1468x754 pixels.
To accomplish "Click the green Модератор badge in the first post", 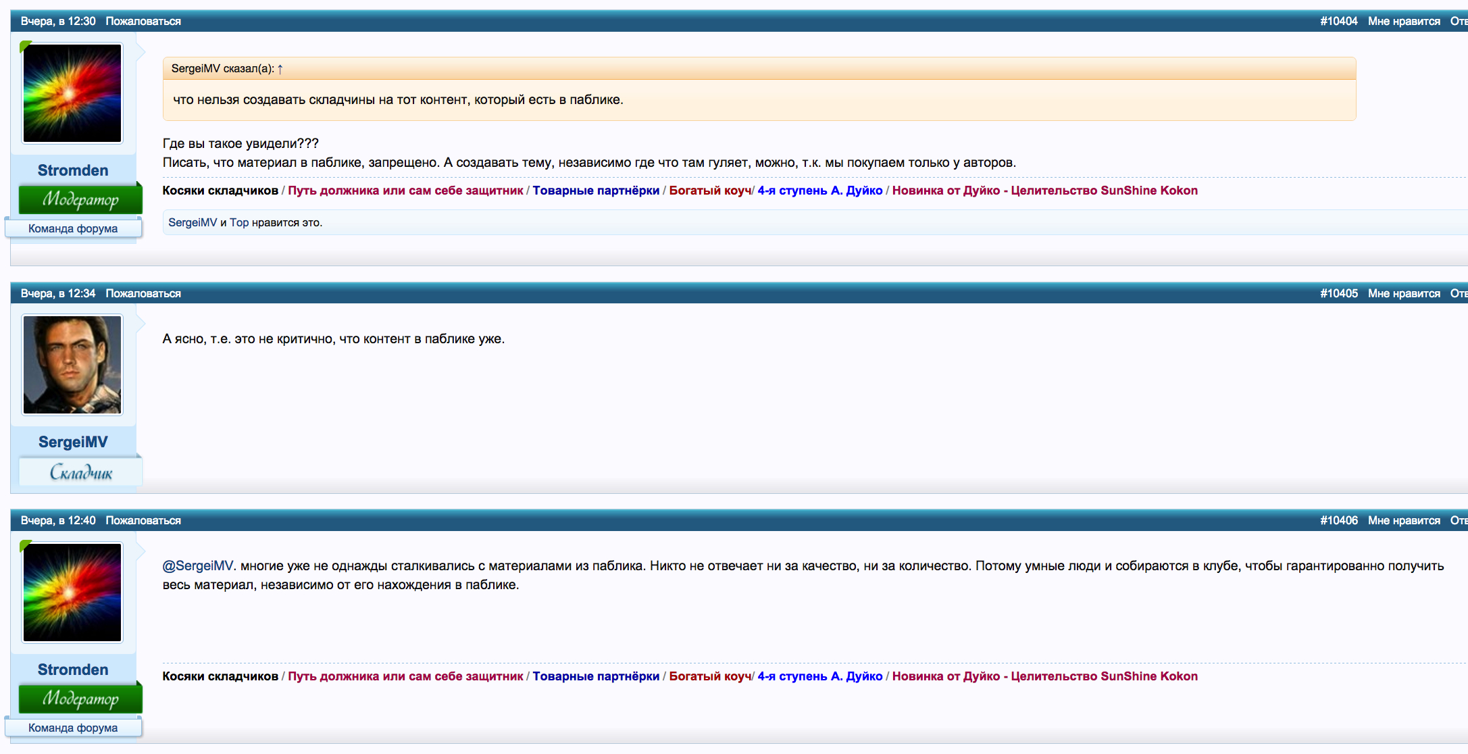I will [80, 200].
